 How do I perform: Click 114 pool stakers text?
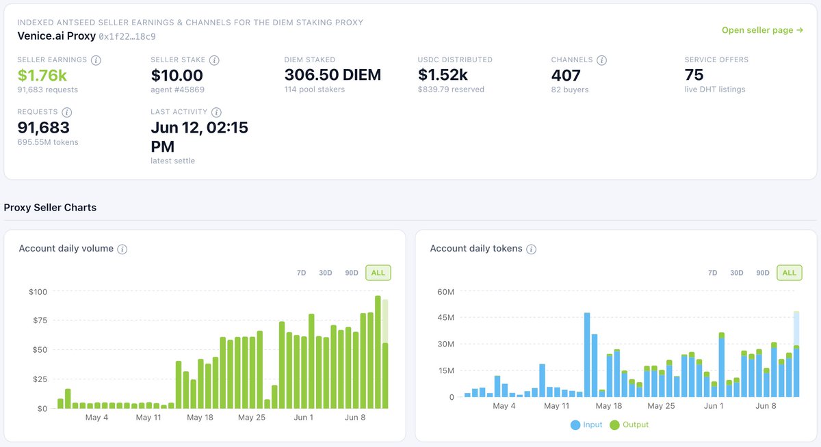click(314, 90)
